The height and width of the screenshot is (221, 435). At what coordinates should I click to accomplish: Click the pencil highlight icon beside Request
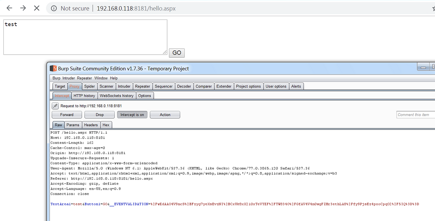point(55,106)
